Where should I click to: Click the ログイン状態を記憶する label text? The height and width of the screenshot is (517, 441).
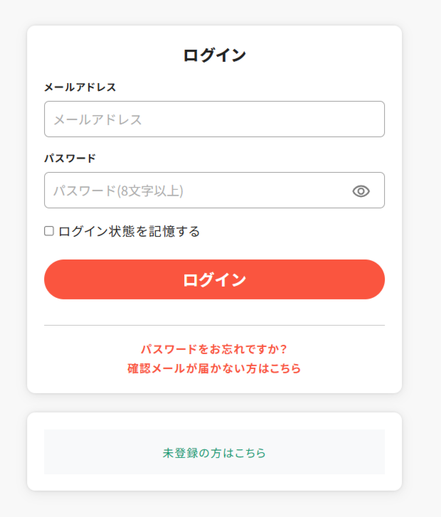click(x=129, y=231)
